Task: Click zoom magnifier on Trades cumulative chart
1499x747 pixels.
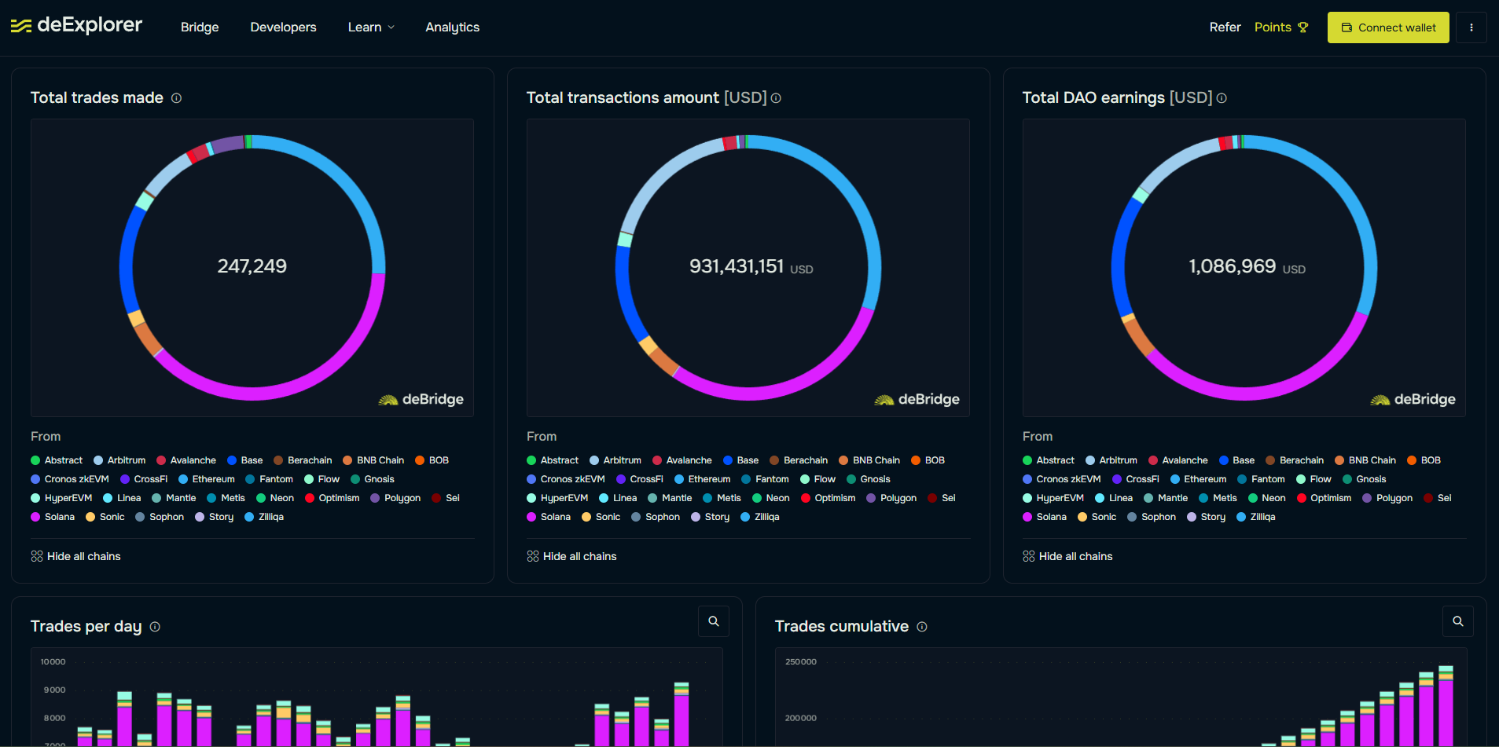Action: (x=1457, y=621)
